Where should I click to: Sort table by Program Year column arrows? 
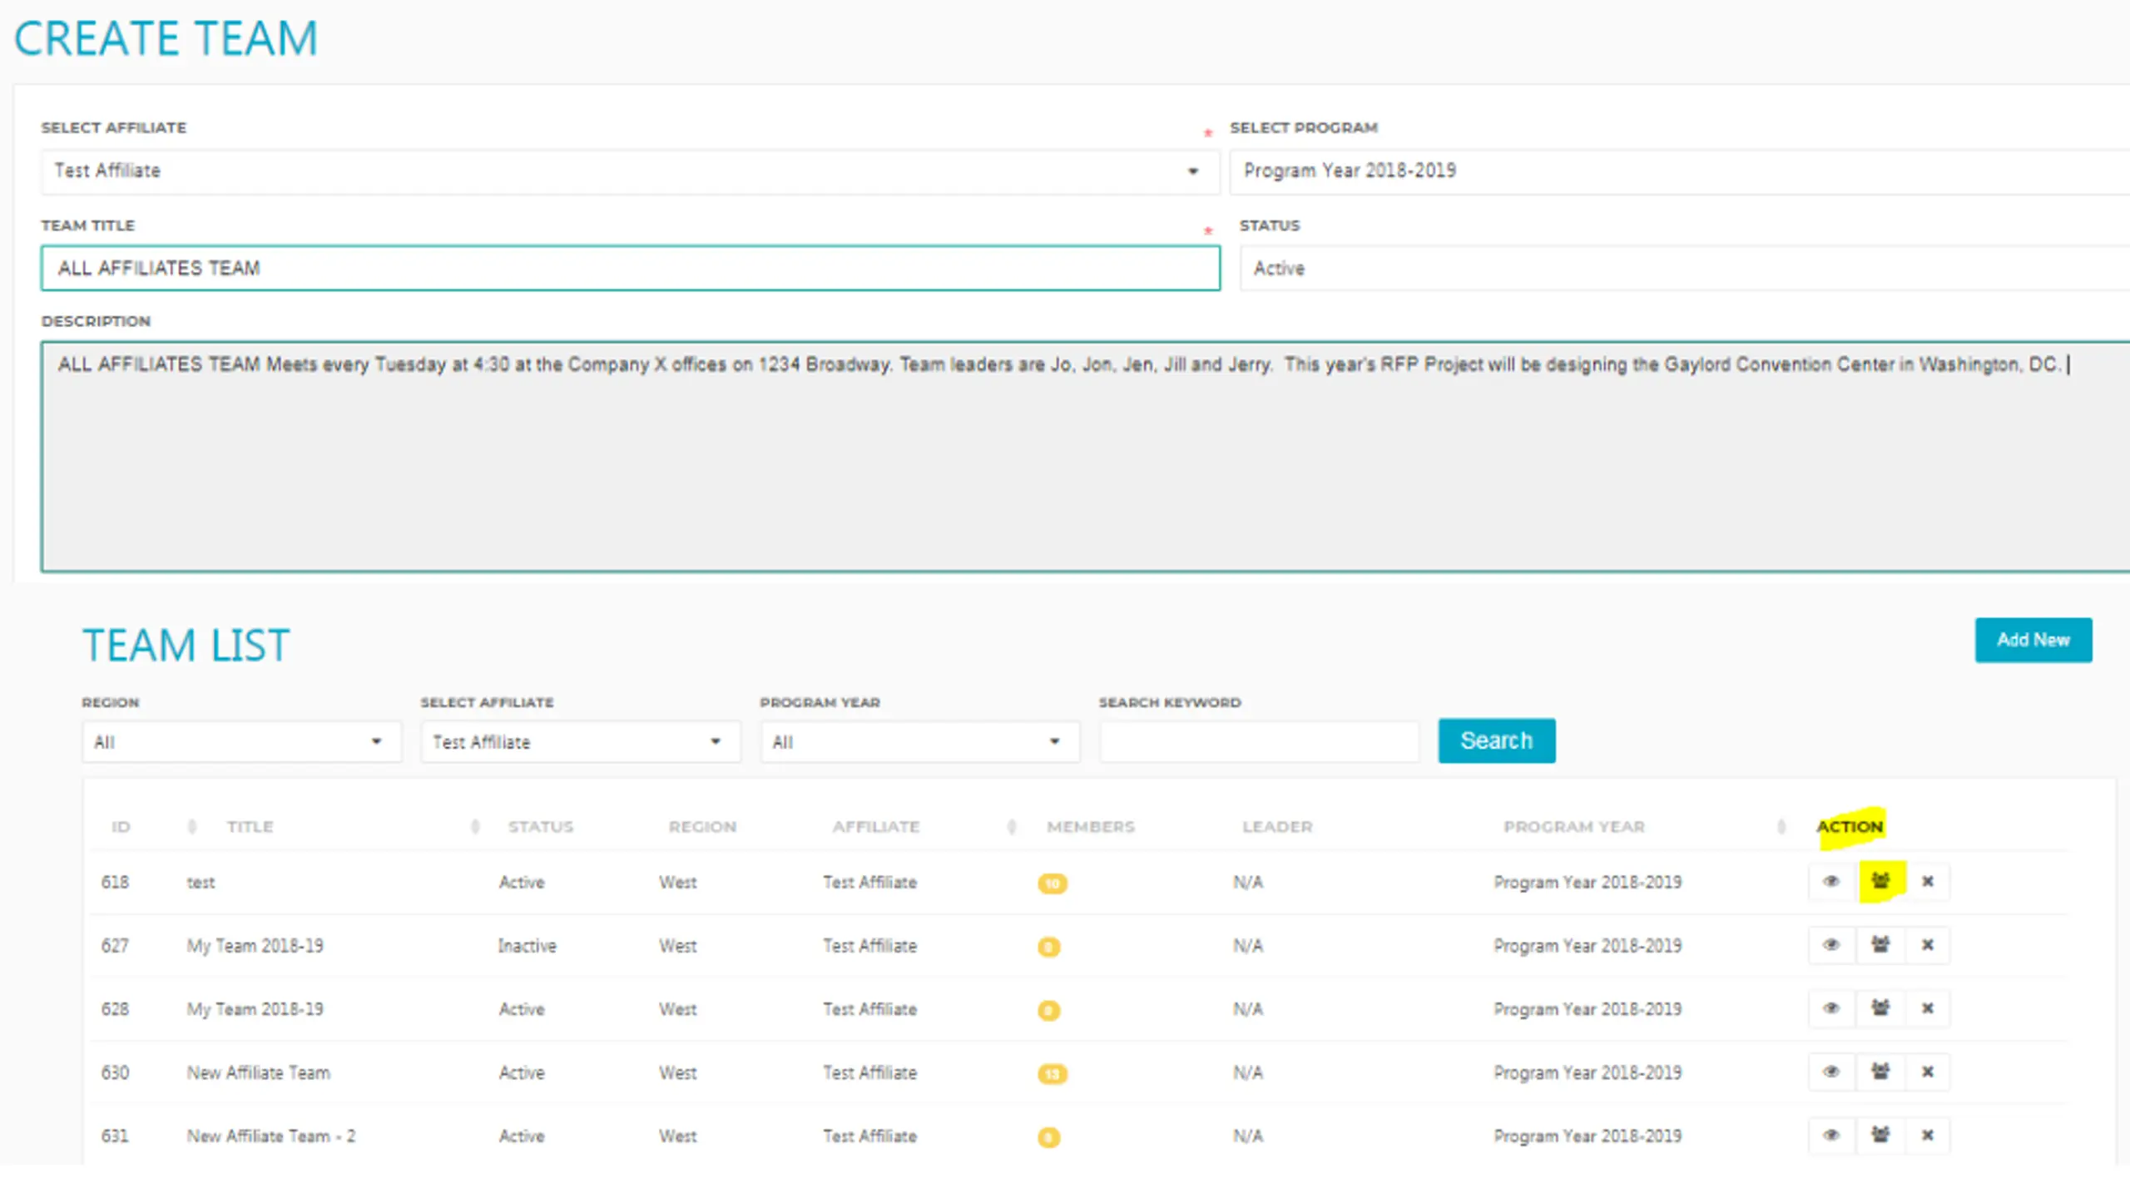point(1781,826)
